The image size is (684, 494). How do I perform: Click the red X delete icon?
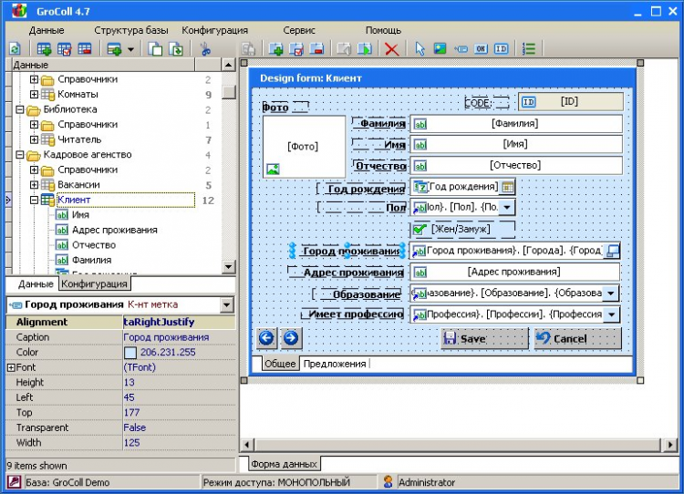392,49
